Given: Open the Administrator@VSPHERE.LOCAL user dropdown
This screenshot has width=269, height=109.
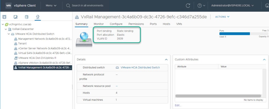Looking at the screenshot, I should [x=232, y=6].
